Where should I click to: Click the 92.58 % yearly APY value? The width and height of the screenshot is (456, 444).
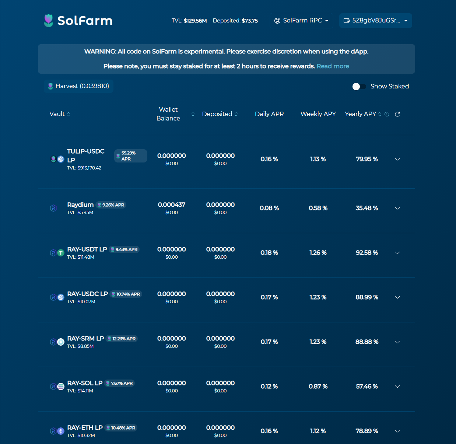[367, 253]
